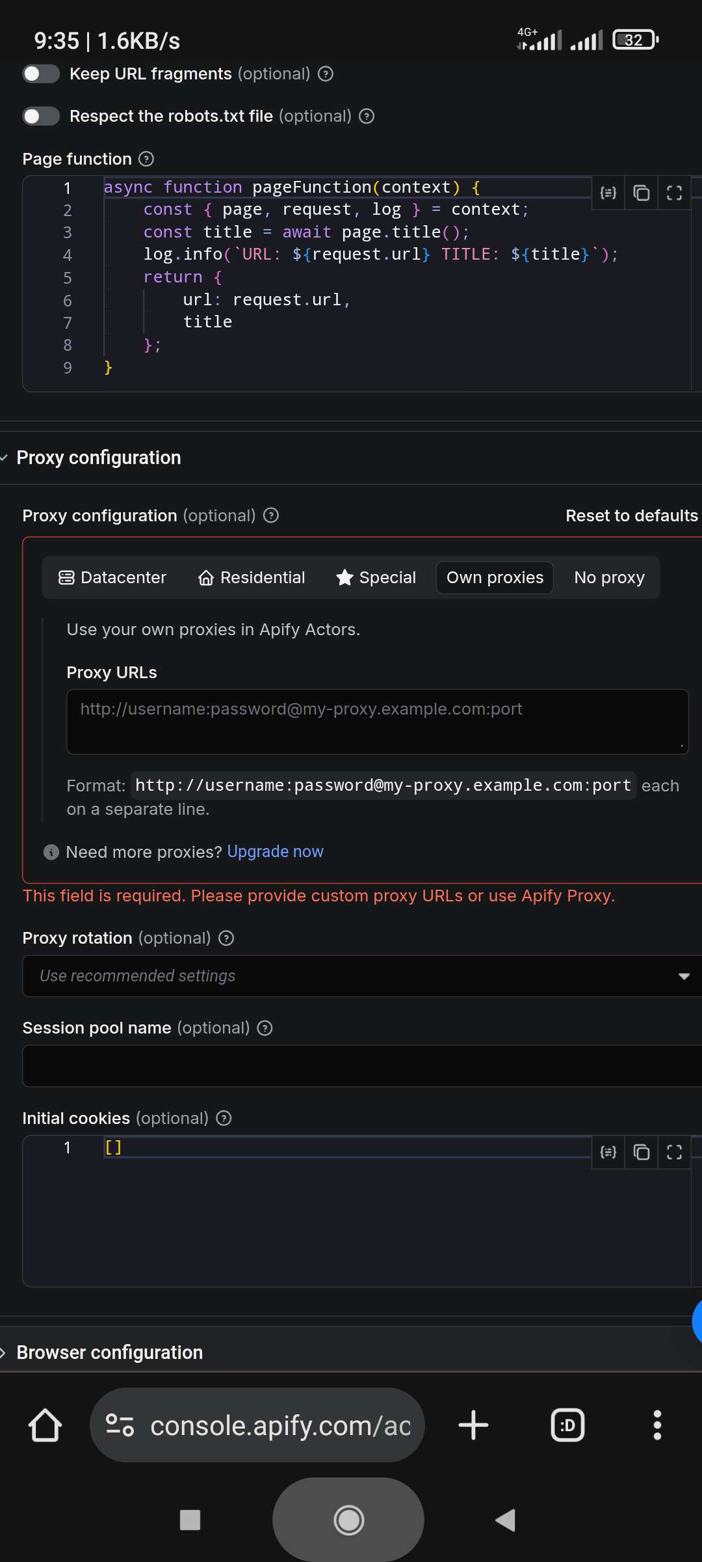Viewport: 702px width, 1562px height.
Task: Click the Page function format icon
Action: (608, 193)
